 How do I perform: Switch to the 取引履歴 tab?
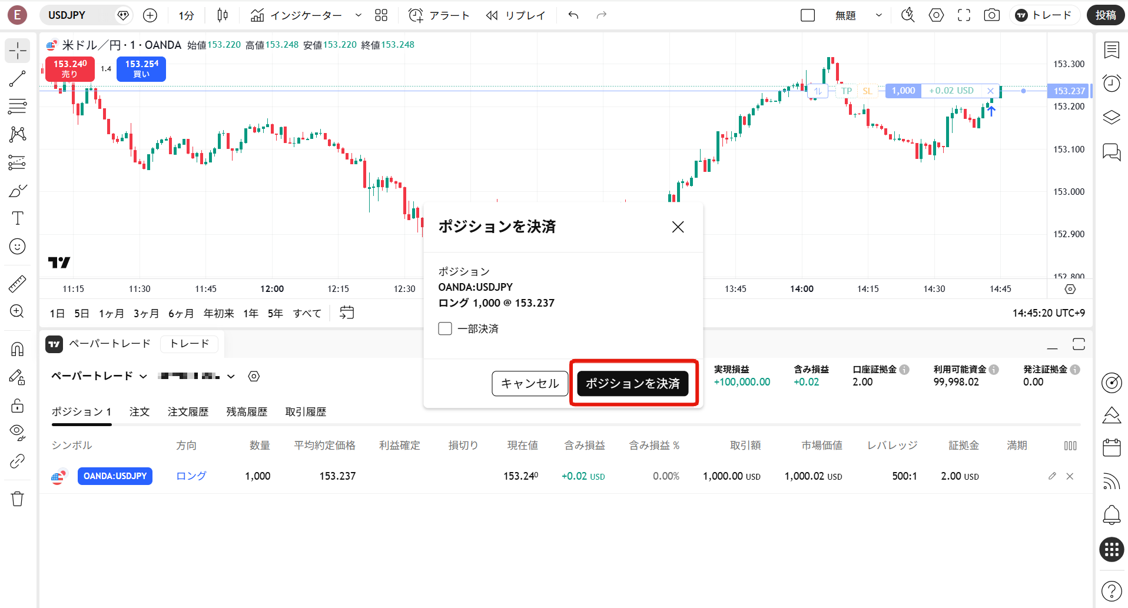305,411
